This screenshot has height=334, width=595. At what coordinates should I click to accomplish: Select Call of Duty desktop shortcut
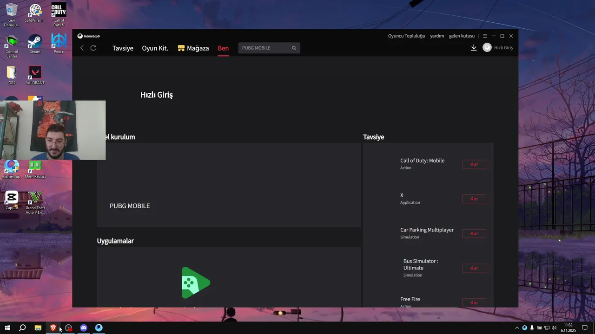coord(59,15)
